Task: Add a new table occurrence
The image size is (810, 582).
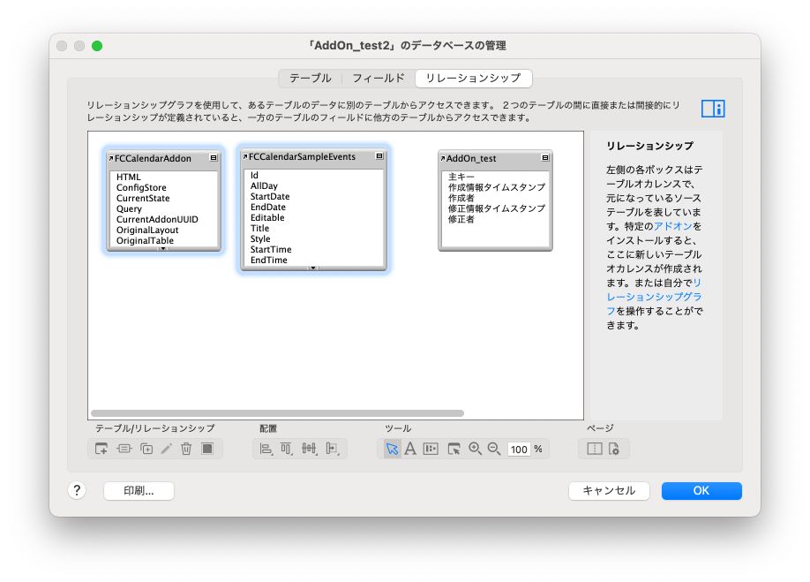Action: click(x=101, y=449)
